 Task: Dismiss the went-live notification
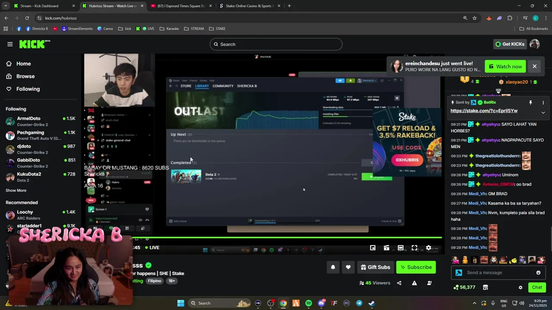(534, 66)
